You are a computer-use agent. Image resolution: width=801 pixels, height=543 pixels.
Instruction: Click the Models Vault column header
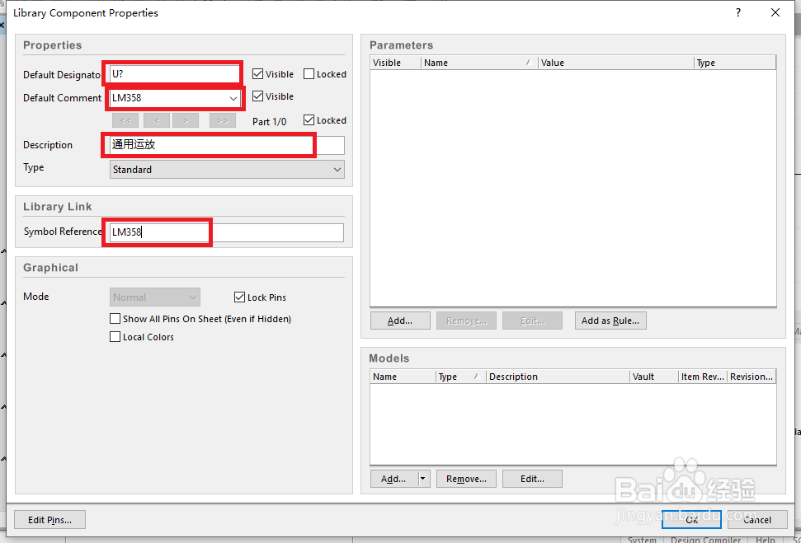tap(654, 377)
